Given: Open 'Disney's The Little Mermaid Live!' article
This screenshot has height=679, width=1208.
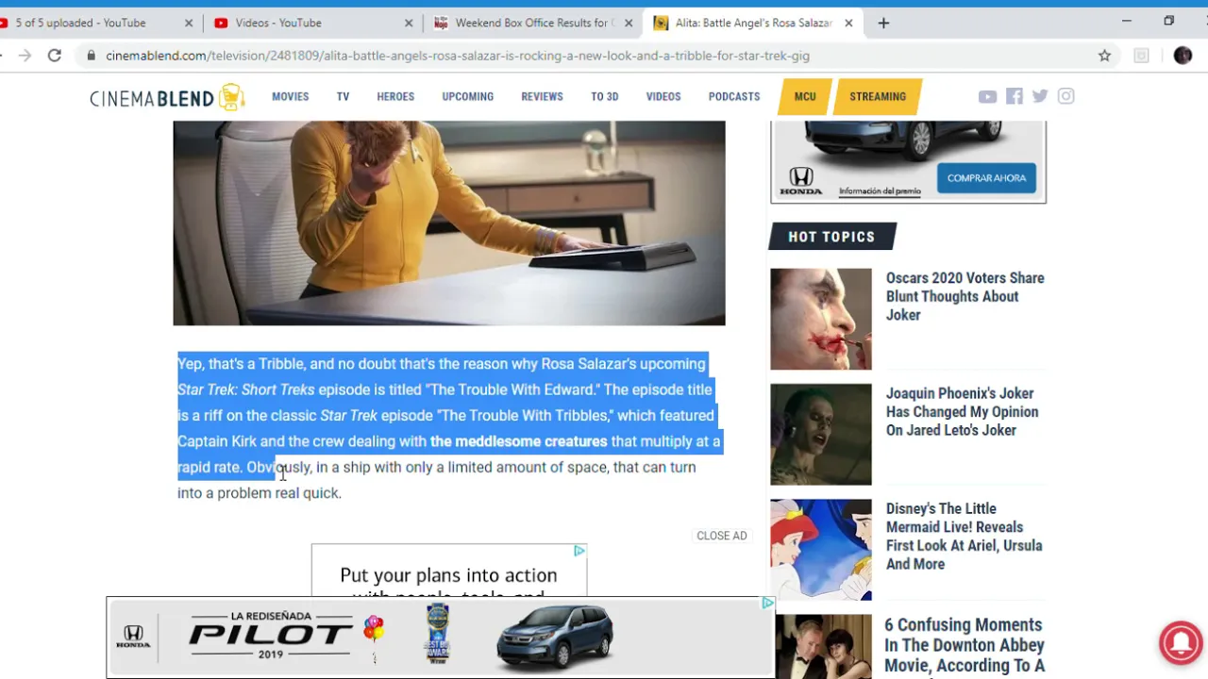Looking at the screenshot, I should click(965, 536).
